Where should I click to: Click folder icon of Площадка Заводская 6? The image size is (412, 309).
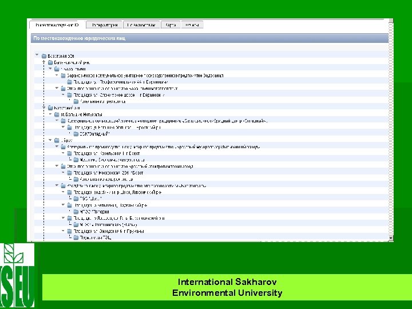(x=70, y=231)
